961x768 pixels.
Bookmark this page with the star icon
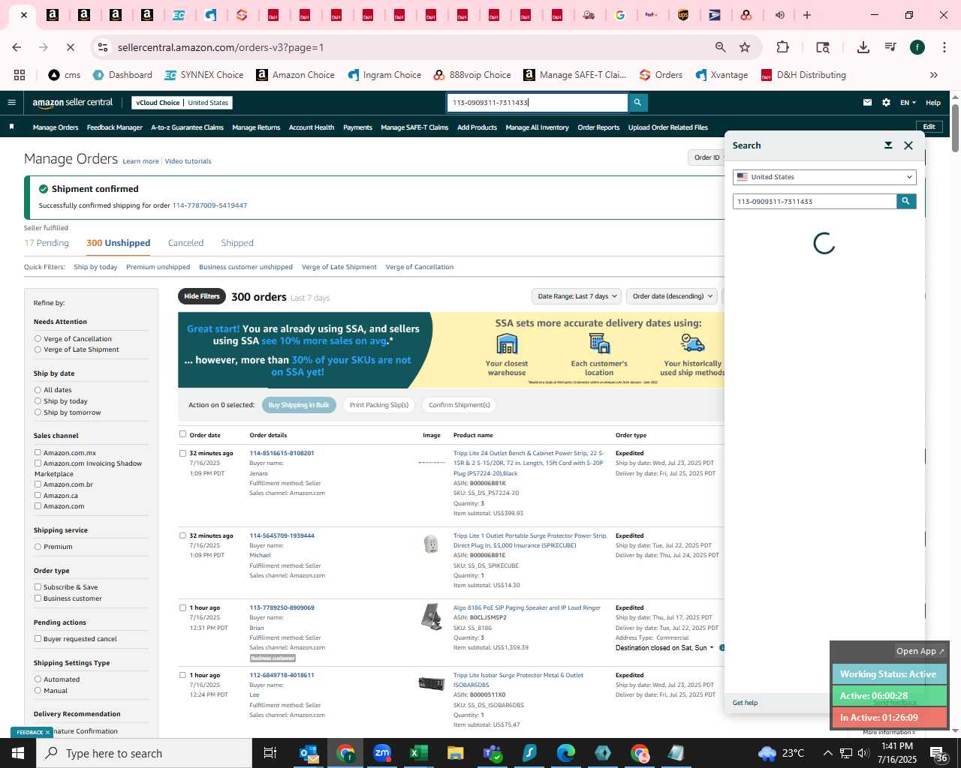coord(745,47)
